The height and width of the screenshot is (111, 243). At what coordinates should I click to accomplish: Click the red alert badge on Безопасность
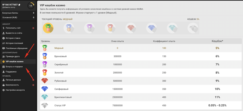33,85
